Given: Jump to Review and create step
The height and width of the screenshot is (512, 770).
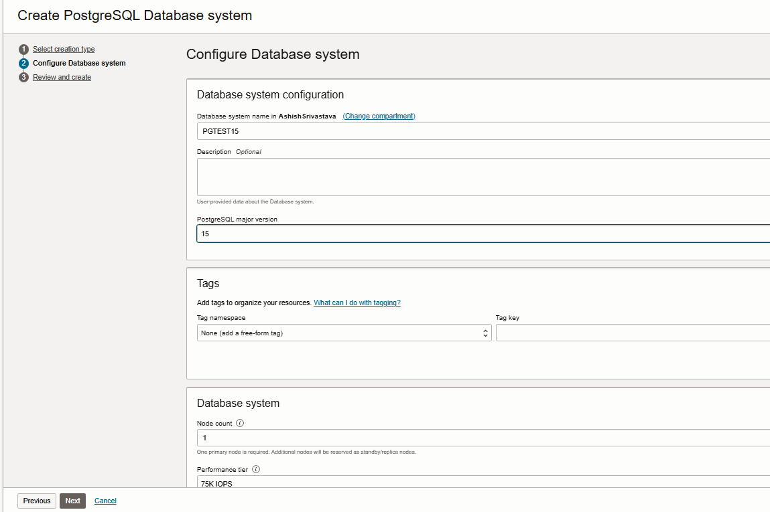Looking at the screenshot, I should pos(62,78).
